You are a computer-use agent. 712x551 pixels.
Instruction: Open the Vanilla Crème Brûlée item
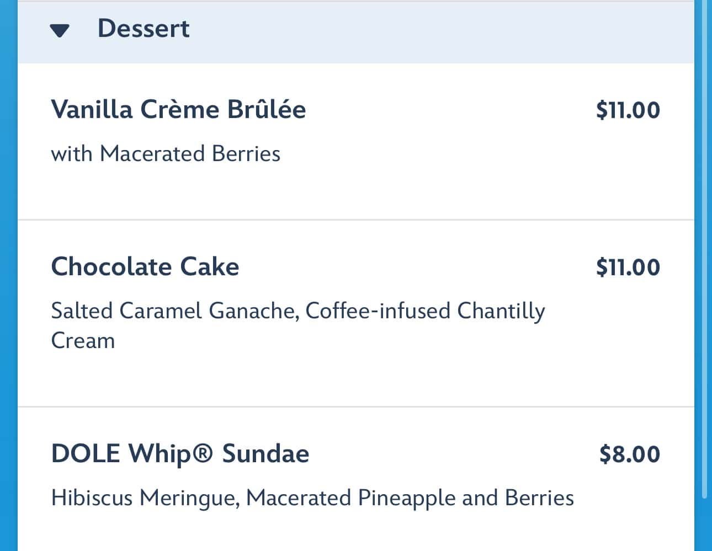pos(178,109)
